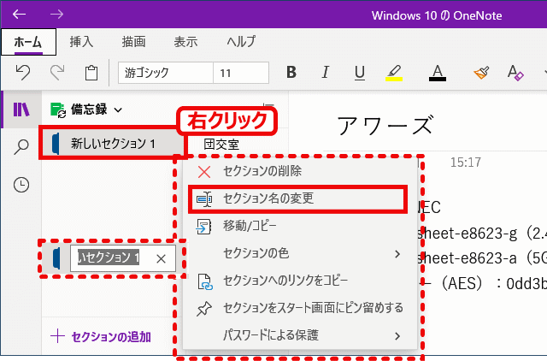Show the notebooks navigation pane icon
The image size is (547, 361).
(x=21, y=109)
